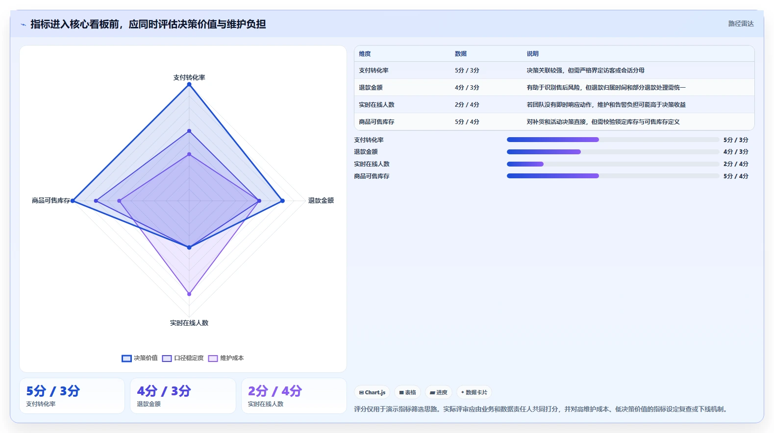
Task: Click the page title about 核心看板
Action: click(x=148, y=24)
